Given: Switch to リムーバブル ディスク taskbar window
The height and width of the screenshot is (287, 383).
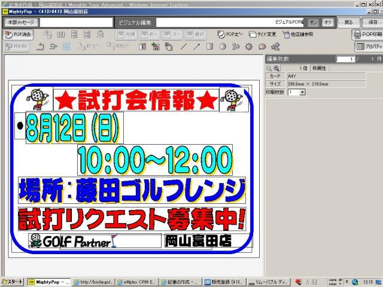Looking at the screenshot, I should pyautogui.click(x=268, y=282).
